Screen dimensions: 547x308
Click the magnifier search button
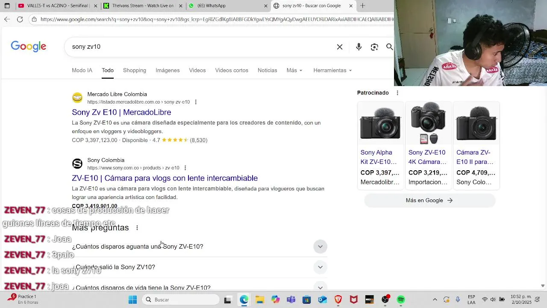[389, 47]
